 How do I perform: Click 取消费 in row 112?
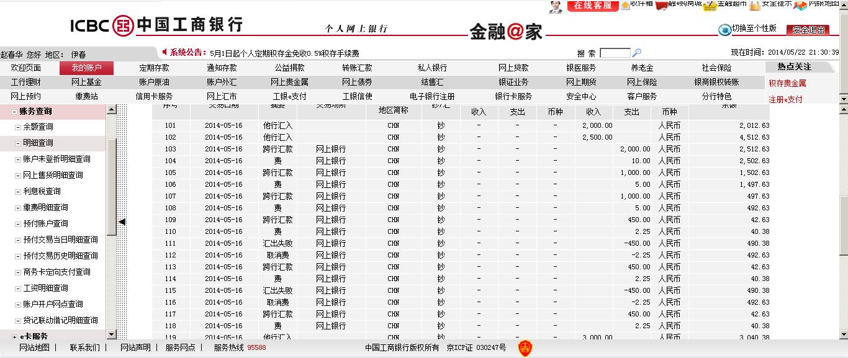coord(277,255)
